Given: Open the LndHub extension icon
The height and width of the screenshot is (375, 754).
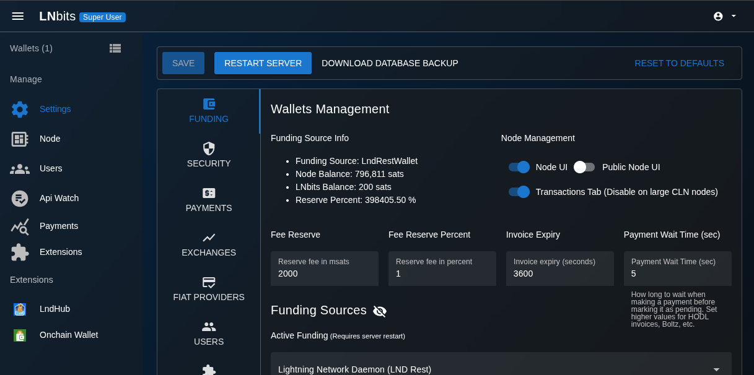Looking at the screenshot, I should [19, 309].
